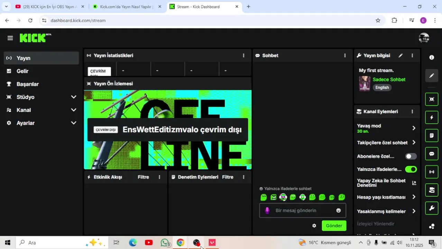Click the English language tag

(x=382, y=87)
